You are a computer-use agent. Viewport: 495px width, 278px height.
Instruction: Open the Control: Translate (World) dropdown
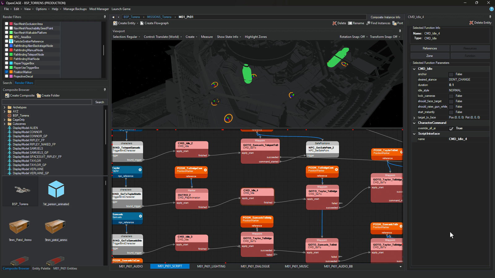(163, 37)
